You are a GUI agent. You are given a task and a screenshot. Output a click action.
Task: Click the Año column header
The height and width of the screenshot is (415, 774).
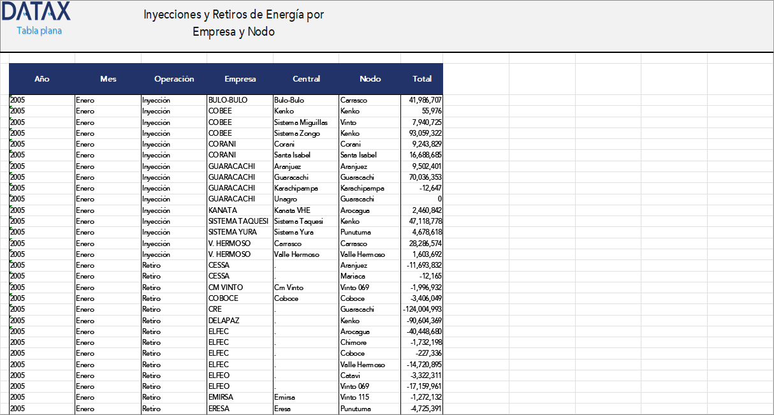(41, 79)
